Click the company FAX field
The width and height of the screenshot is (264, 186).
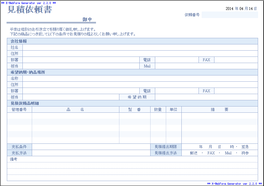(x=237, y=60)
